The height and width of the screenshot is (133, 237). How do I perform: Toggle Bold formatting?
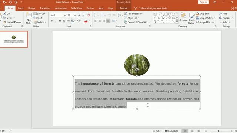point(52,21)
